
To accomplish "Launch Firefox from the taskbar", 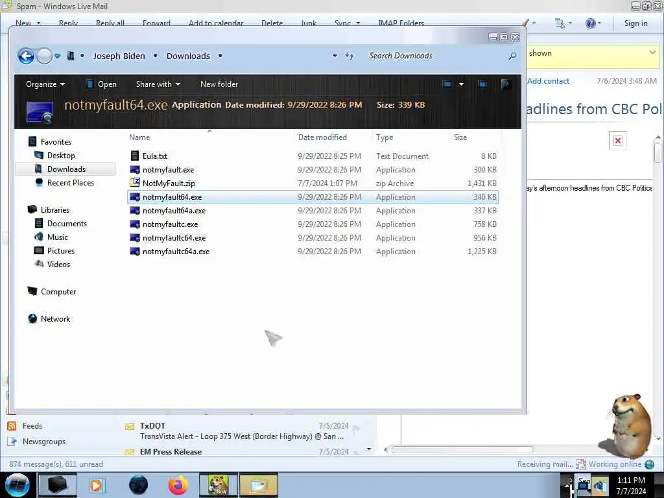I will click(178, 485).
